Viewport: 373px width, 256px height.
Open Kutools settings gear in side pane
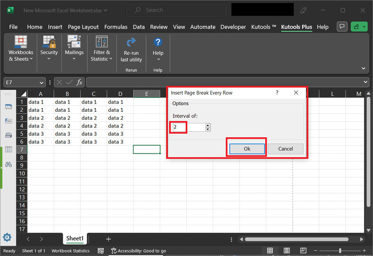pos(7,237)
